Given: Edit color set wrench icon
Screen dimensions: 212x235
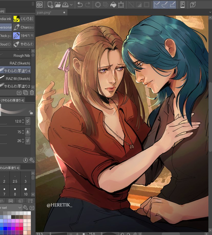Looking at the screenshot, I should (x=25, y=208).
